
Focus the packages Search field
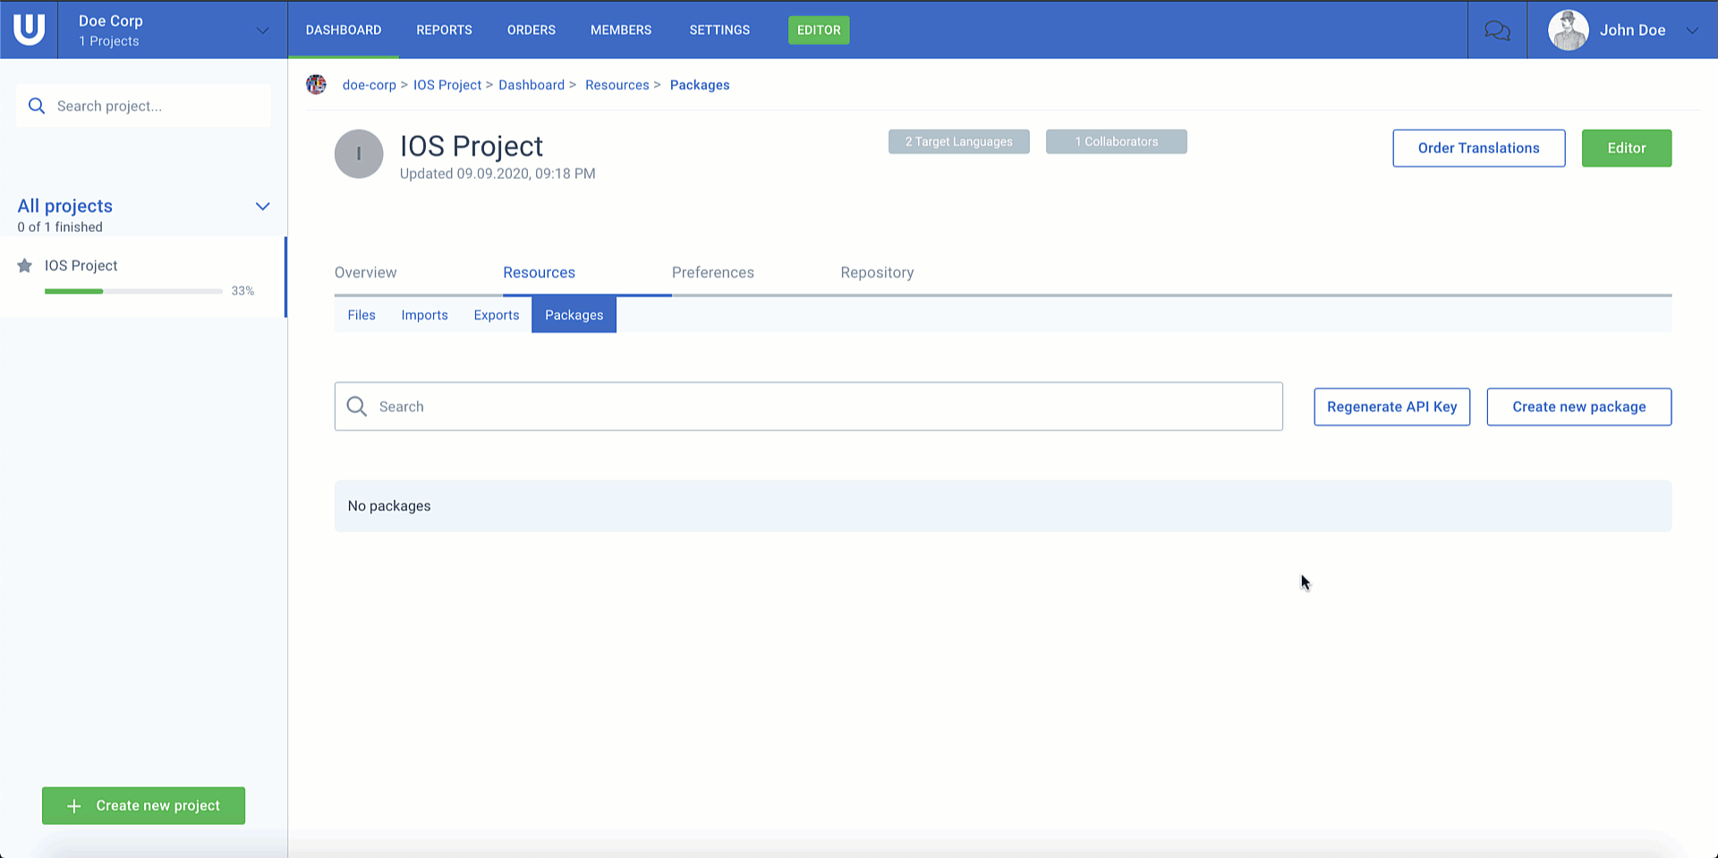(809, 406)
